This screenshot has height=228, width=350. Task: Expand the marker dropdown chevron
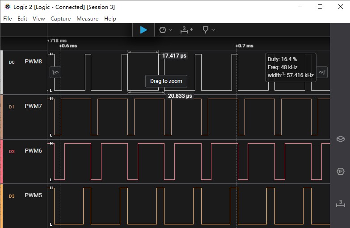tap(213, 30)
